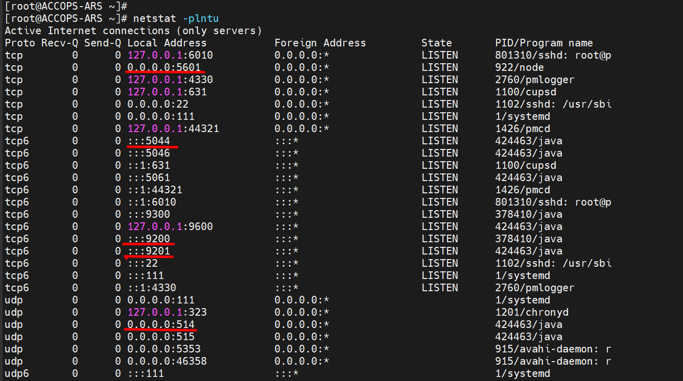This screenshot has width=683, height=381.
Task: Click the PID/Program name column header
Action: pyautogui.click(x=544, y=43)
